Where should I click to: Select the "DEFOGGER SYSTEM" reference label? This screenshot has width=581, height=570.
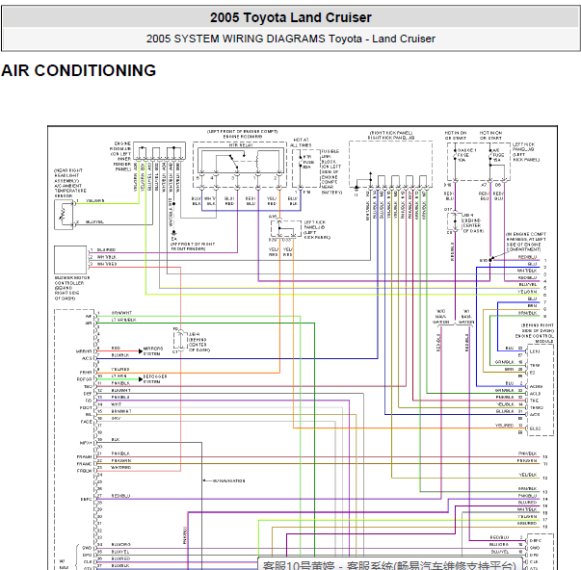[155, 378]
